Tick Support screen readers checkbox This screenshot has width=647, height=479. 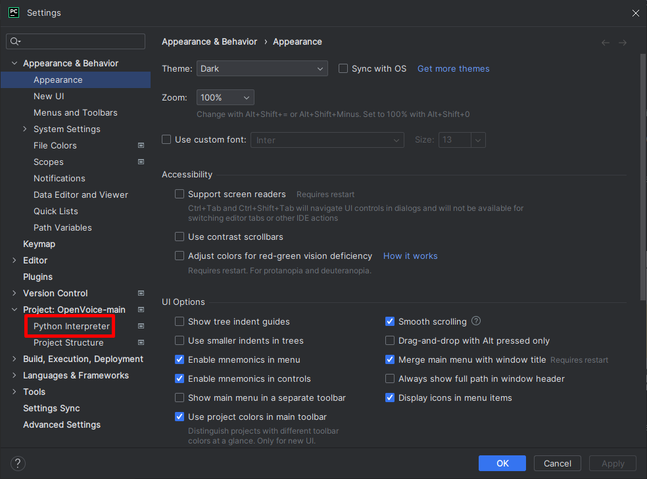pos(180,194)
